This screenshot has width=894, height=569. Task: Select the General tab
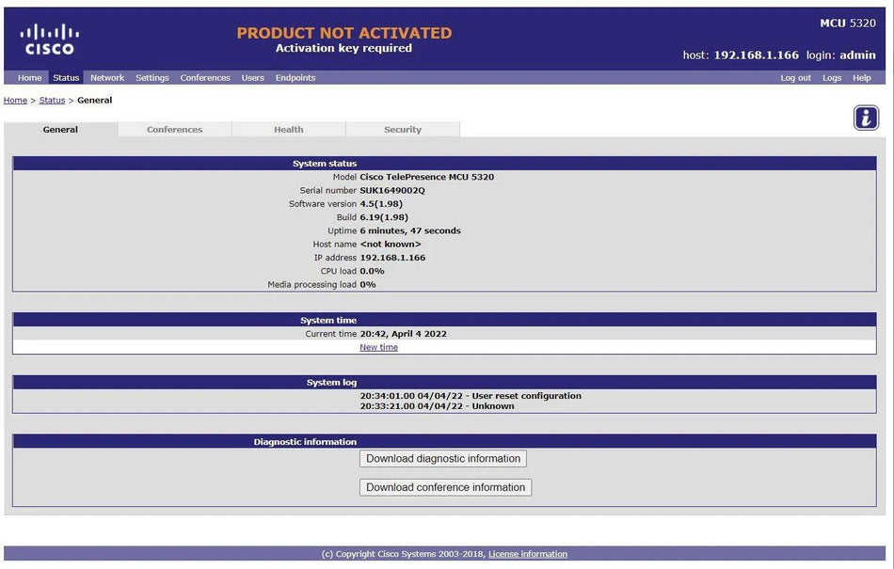(60, 129)
